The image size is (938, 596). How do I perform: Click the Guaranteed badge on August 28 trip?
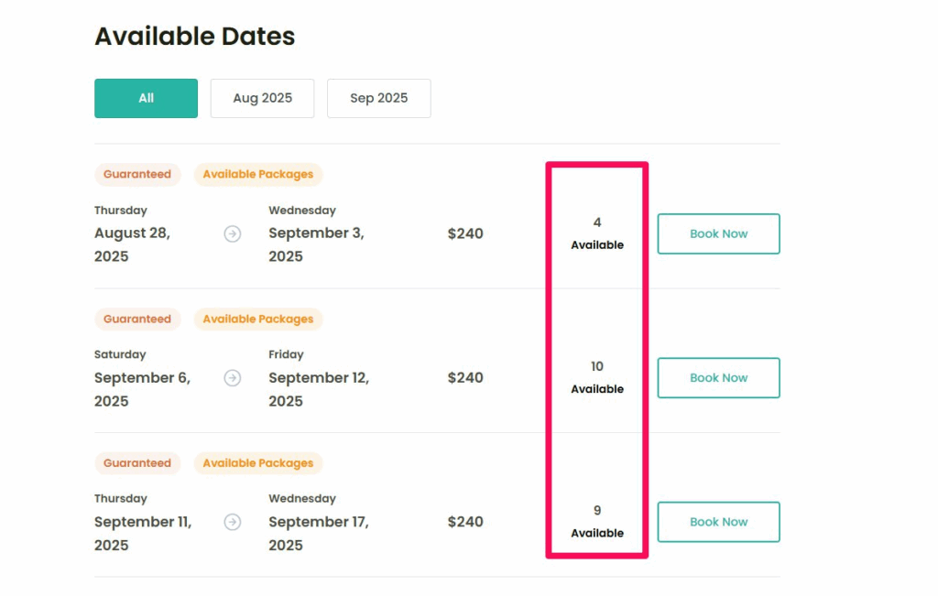click(x=137, y=174)
